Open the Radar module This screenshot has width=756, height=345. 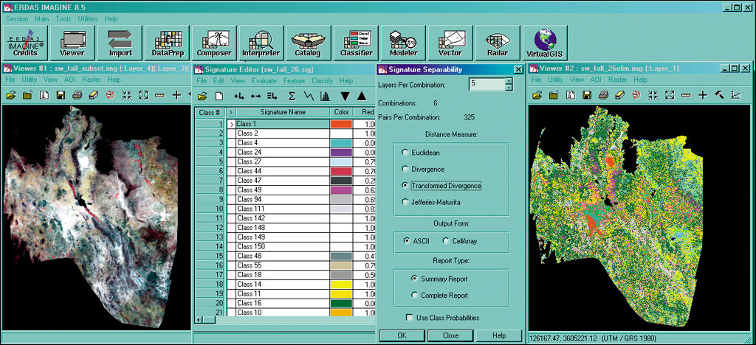click(497, 43)
